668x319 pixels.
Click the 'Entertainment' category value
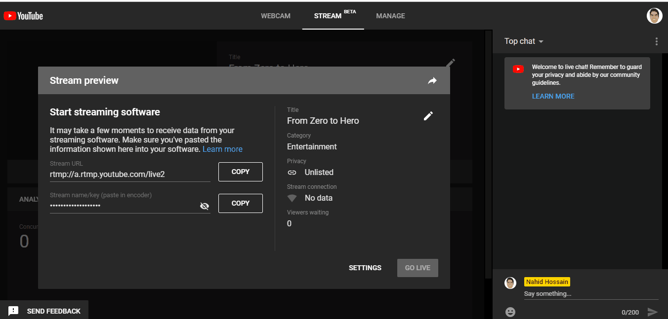(312, 146)
